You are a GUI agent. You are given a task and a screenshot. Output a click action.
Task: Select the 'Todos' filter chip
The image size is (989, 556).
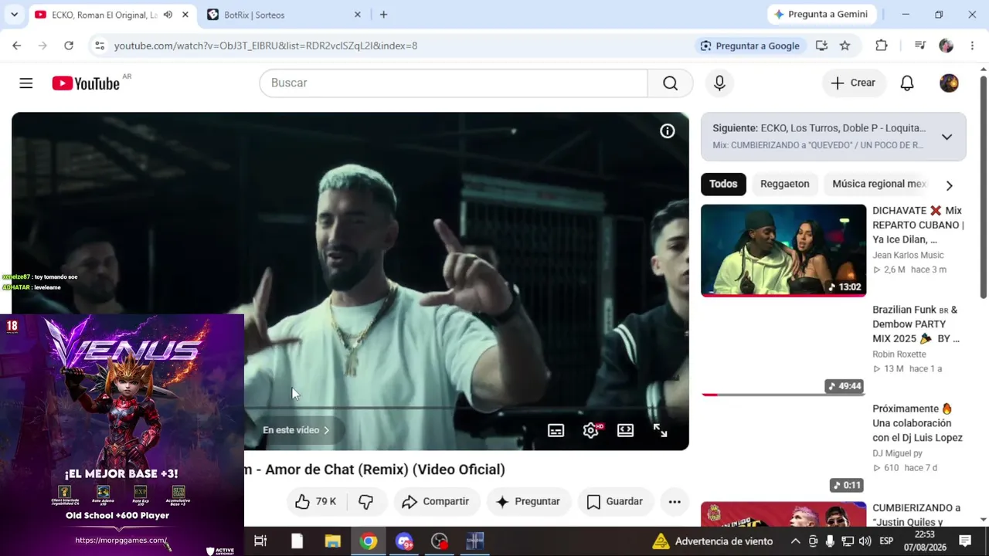coord(723,184)
